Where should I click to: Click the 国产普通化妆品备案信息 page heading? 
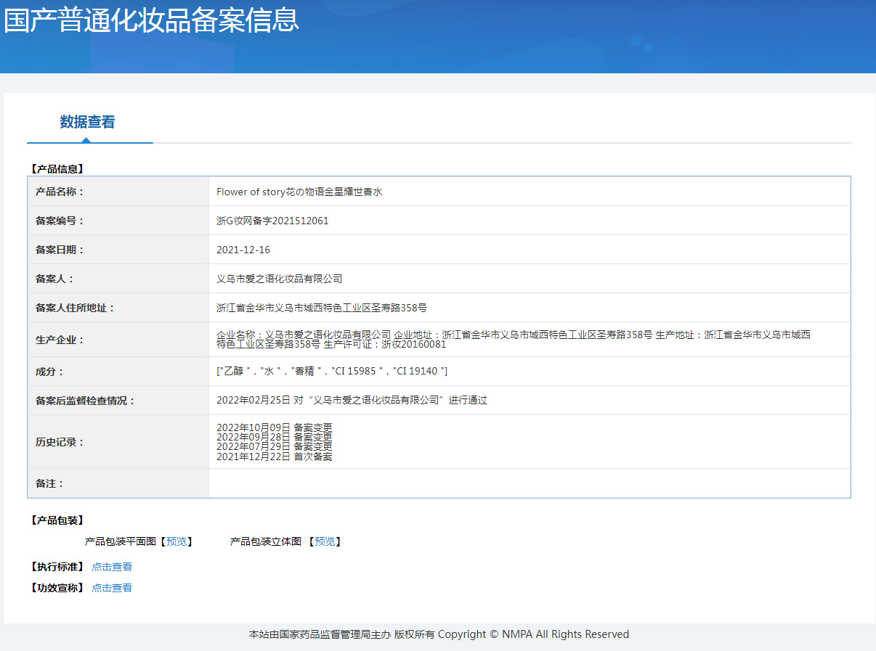(x=151, y=20)
